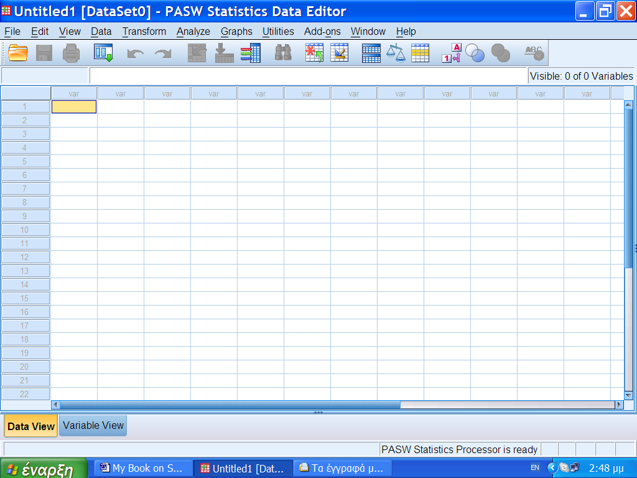This screenshot has height=478, width=637.
Task: Open the έναρξη Start button
Action: (x=44, y=468)
